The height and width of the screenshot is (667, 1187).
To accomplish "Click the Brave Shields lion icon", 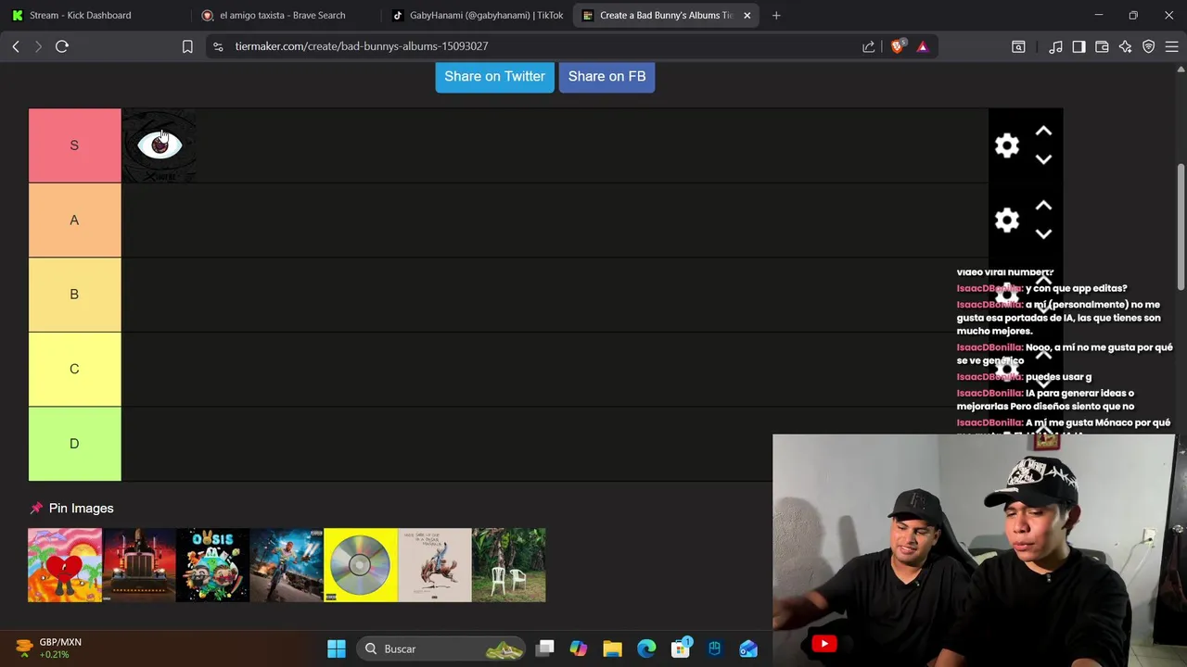I will click(x=897, y=46).
